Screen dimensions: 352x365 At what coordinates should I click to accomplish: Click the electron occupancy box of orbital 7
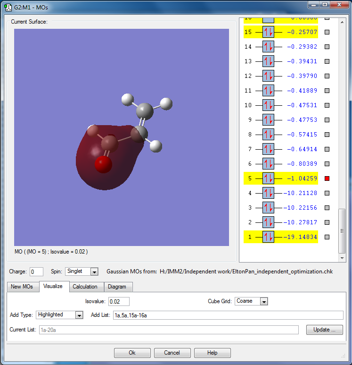click(268, 149)
